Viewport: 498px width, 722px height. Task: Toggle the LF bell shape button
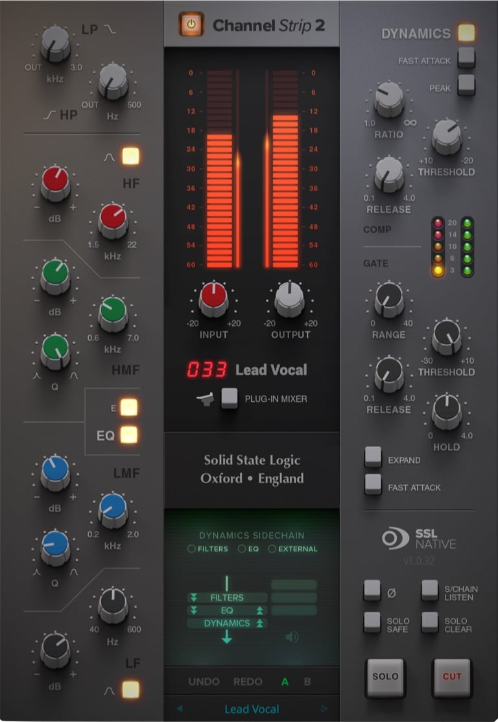[130, 690]
